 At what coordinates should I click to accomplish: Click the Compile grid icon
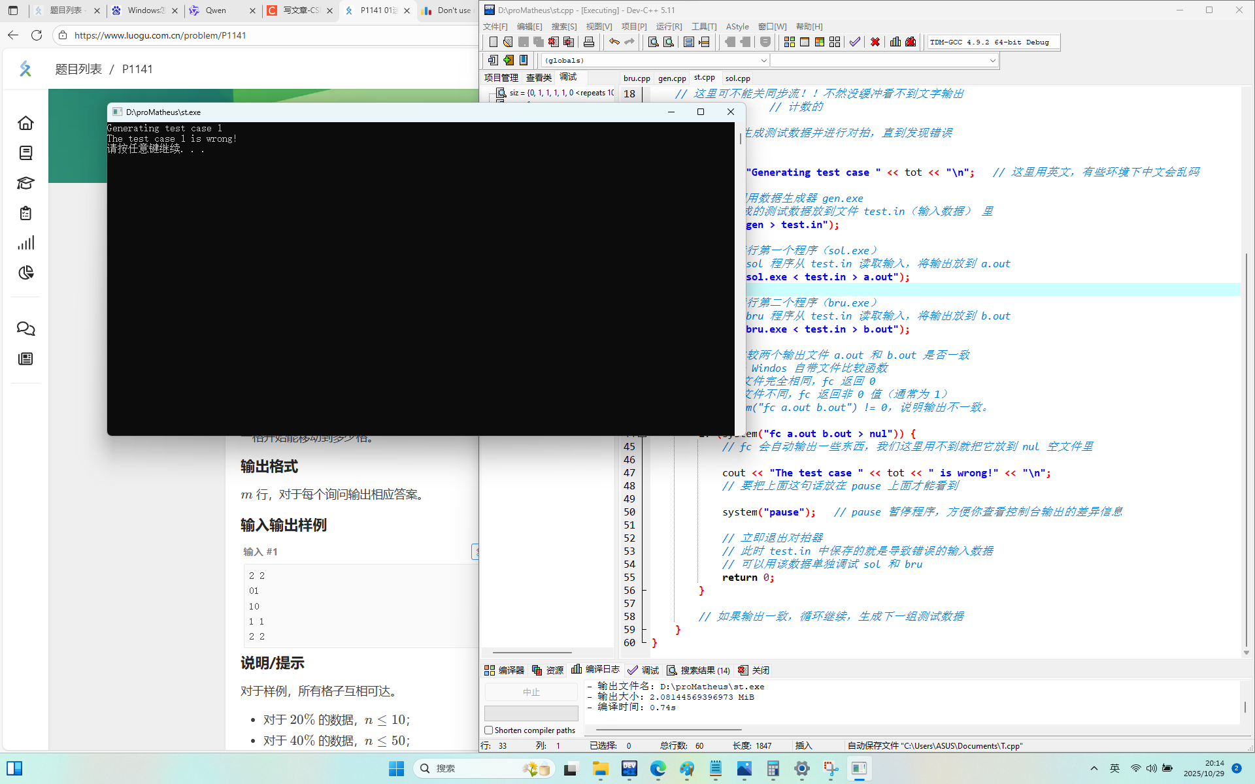click(x=790, y=42)
